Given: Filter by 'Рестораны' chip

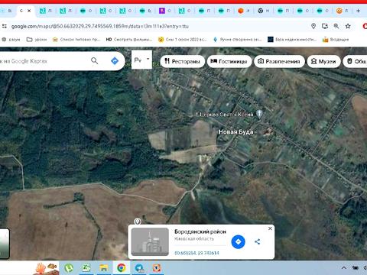Looking at the screenshot, I should tap(182, 61).
